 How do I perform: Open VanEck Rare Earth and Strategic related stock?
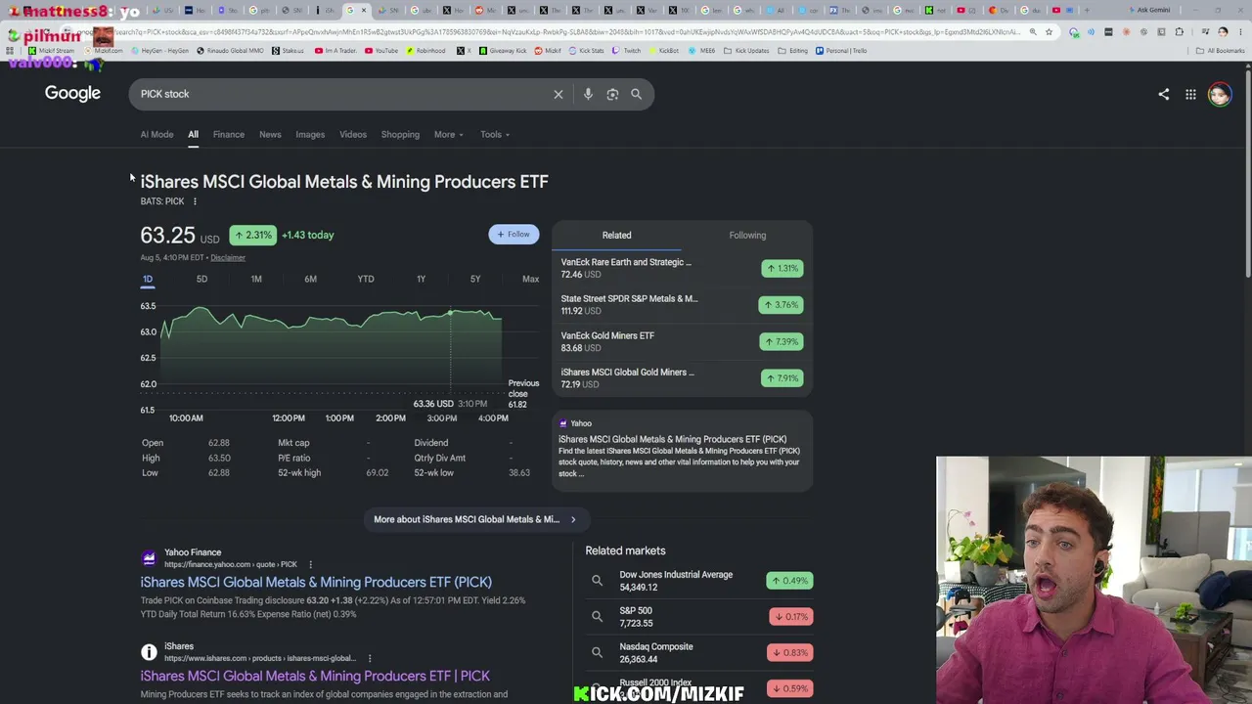pos(682,268)
